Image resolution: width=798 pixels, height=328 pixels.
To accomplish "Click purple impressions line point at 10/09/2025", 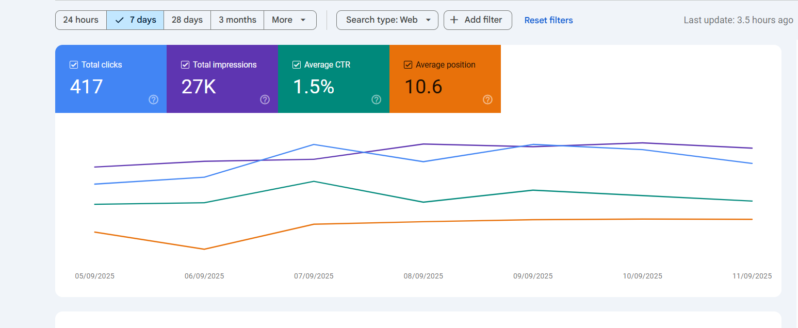I will click(x=642, y=143).
